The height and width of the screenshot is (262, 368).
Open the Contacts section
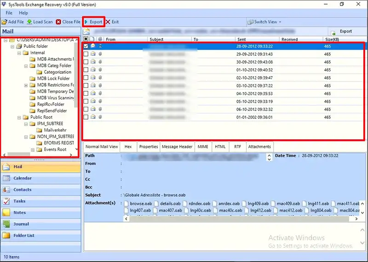point(40,190)
